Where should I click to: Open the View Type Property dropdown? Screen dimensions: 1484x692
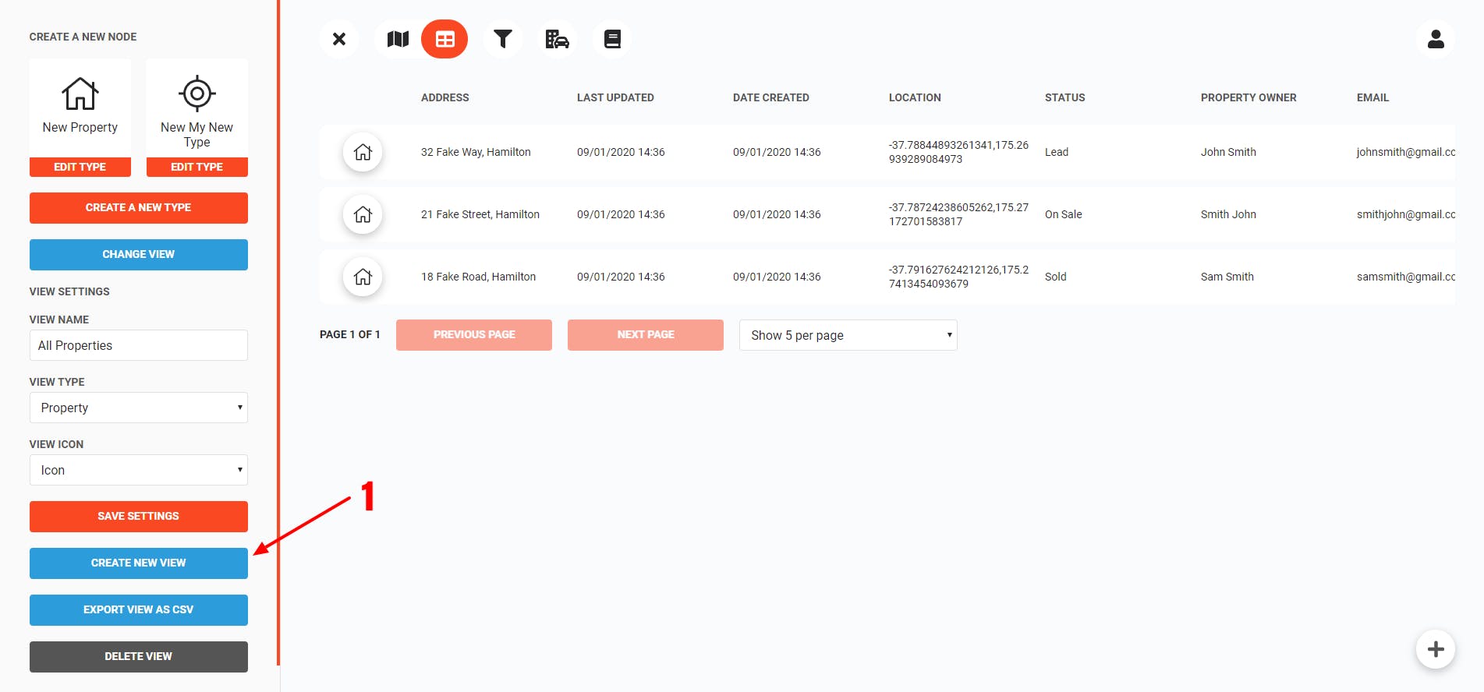click(139, 408)
